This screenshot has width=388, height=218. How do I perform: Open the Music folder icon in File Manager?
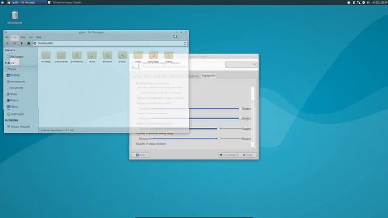(92, 57)
